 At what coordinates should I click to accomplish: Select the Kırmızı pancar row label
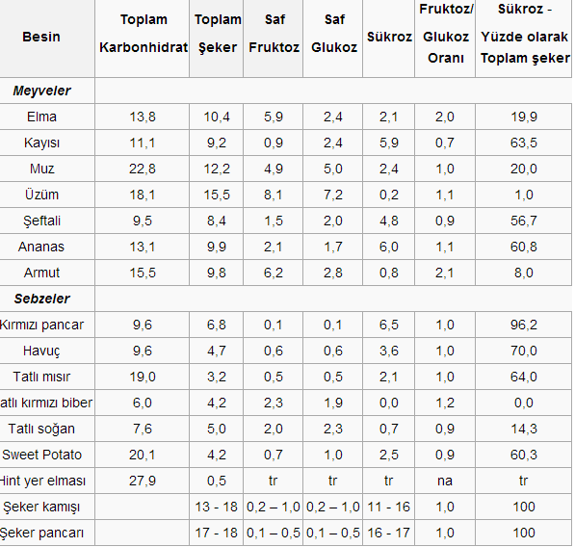pyautogui.click(x=41, y=325)
